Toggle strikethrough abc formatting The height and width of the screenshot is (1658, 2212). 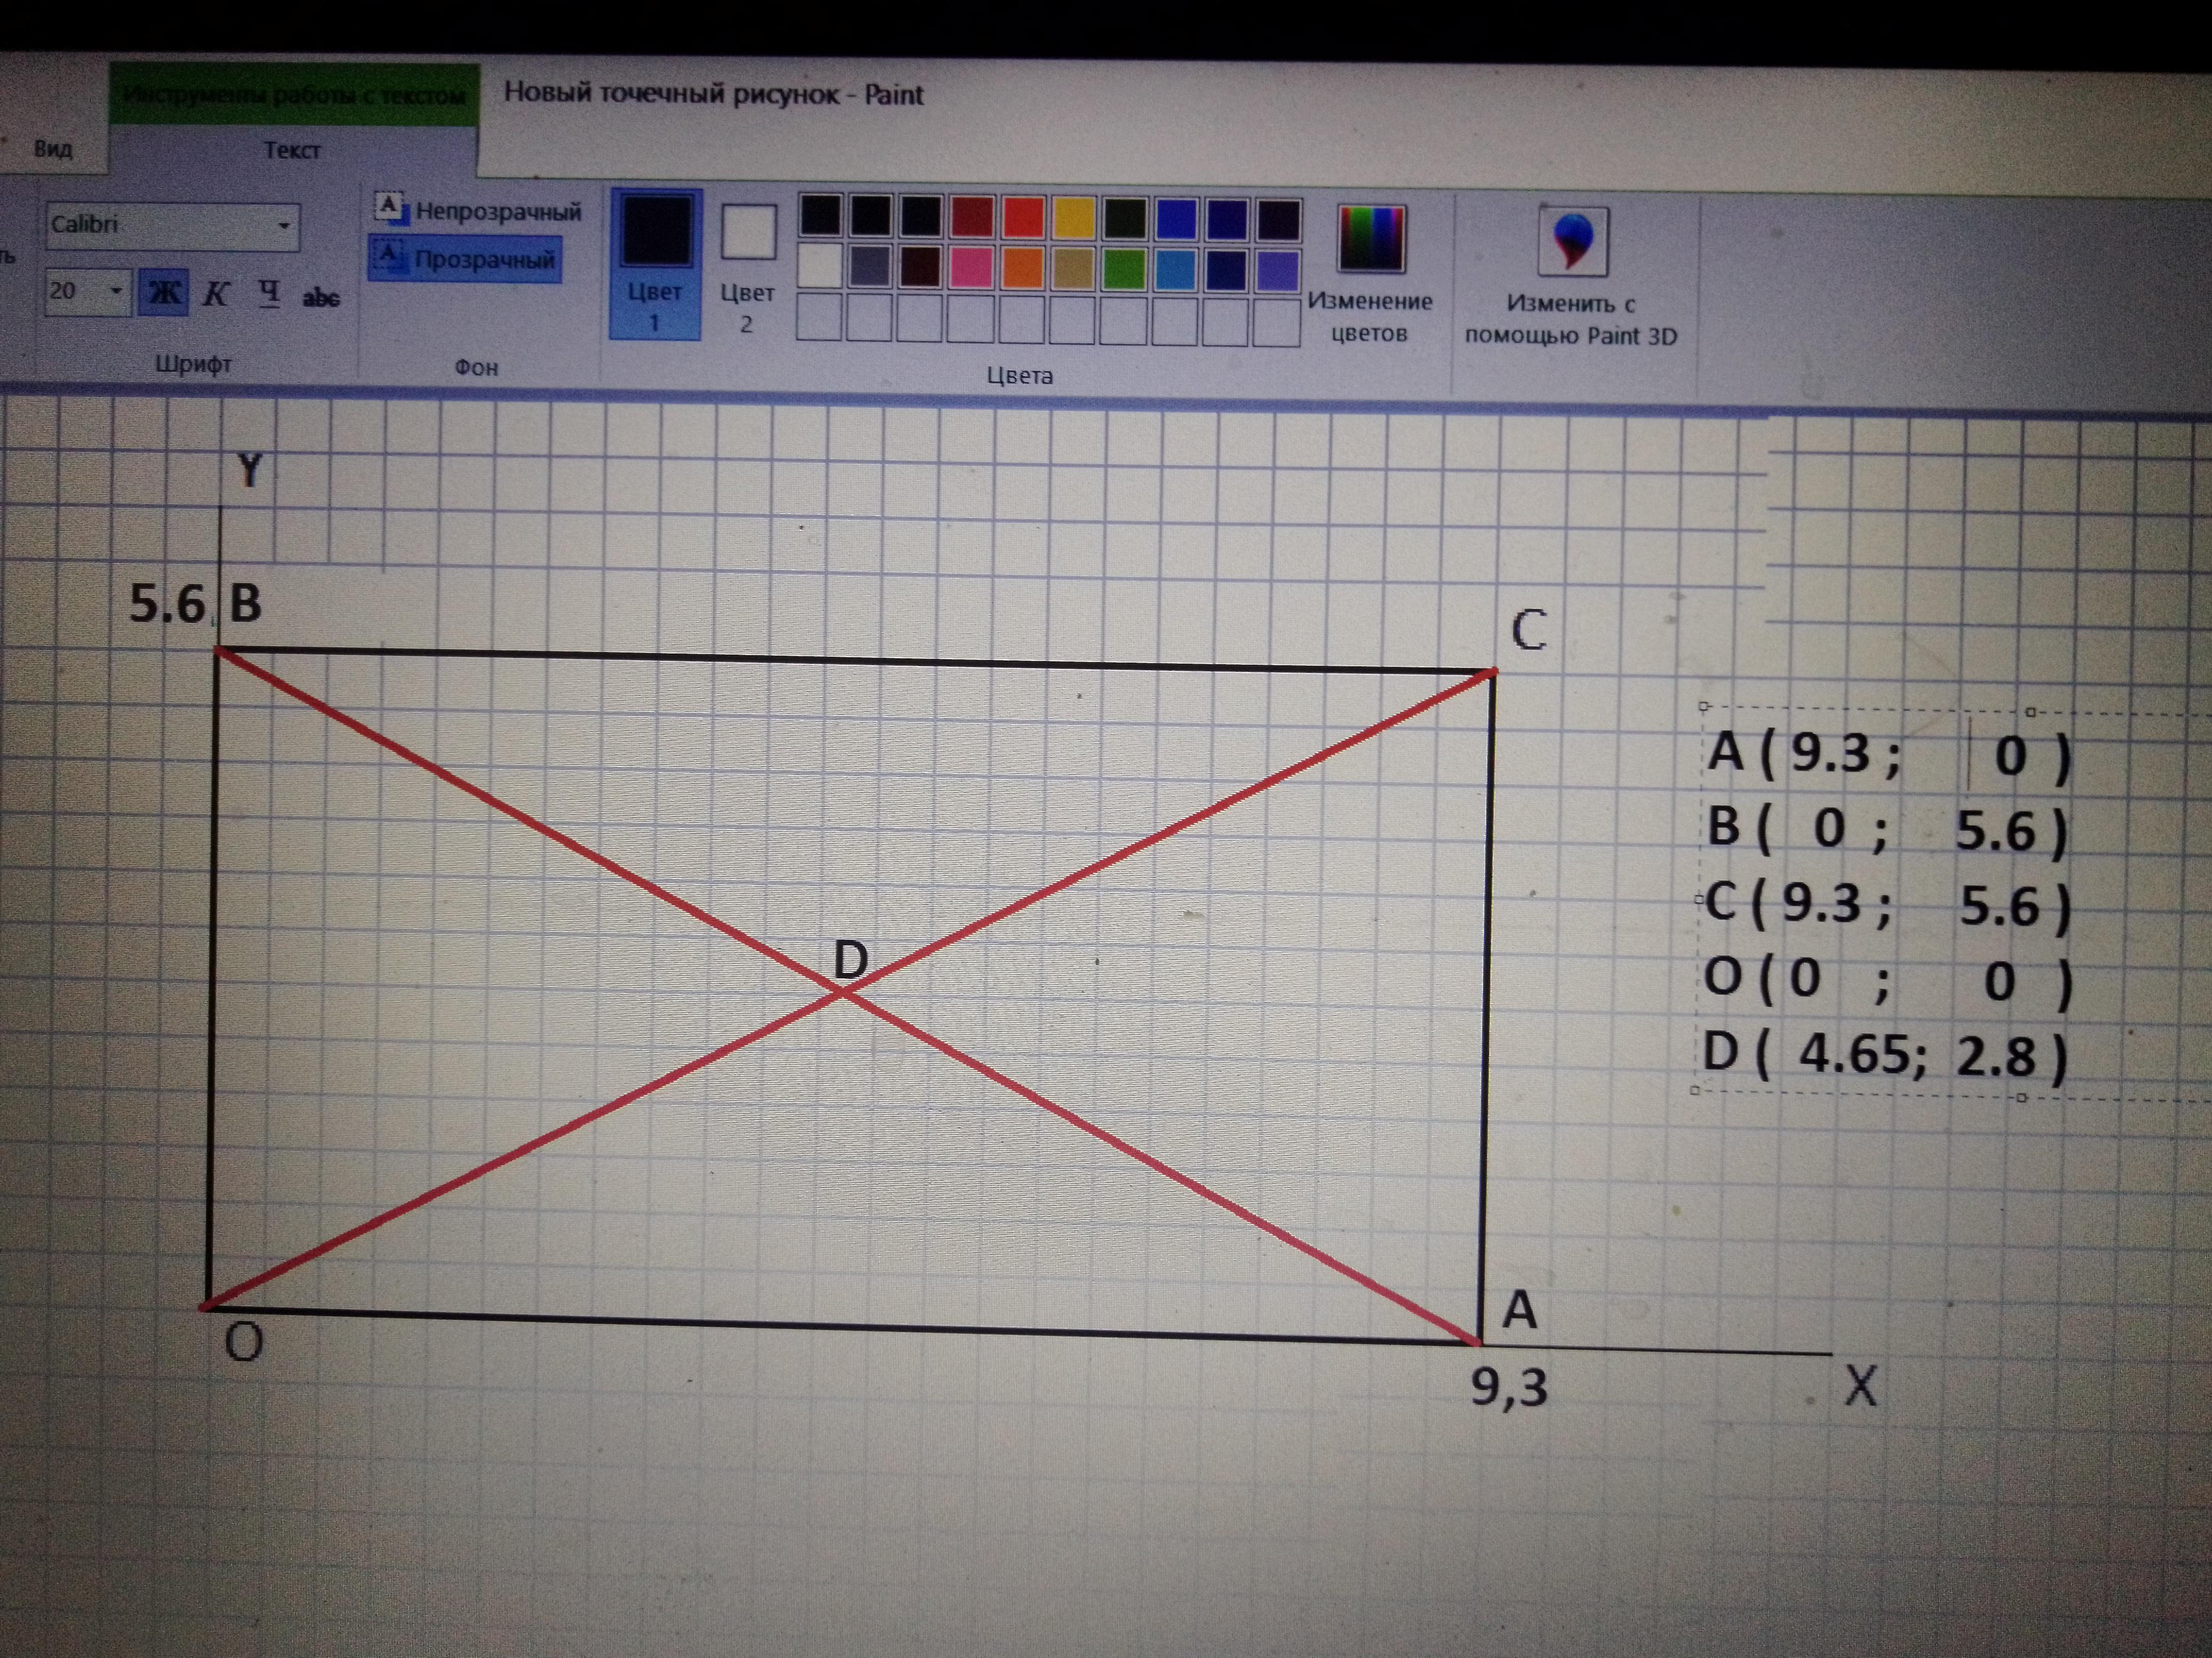(x=321, y=297)
